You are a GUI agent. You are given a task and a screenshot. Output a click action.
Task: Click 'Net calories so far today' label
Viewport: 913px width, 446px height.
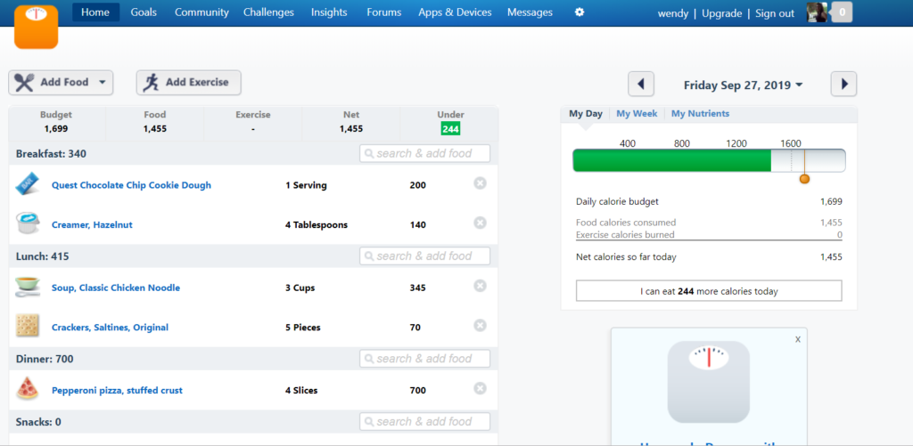[x=626, y=257]
